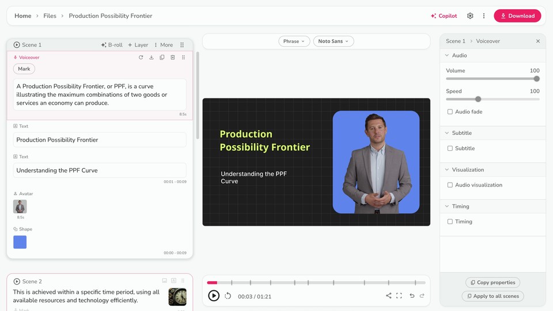Click the Shape layer label icon
553x311 pixels.
pos(15,229)
